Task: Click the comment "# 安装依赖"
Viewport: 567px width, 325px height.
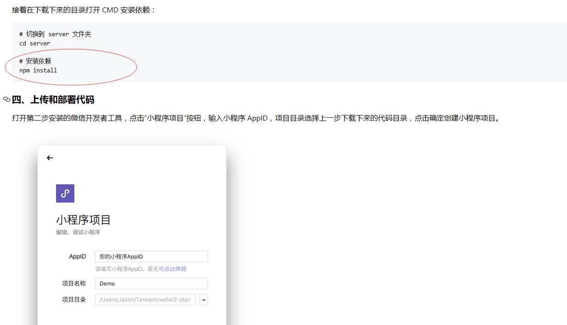Action: tap(35, 61)
